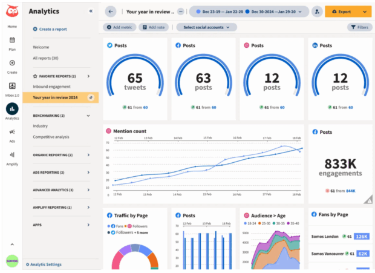Toggle the 30-35 age legend

[278, 223]
